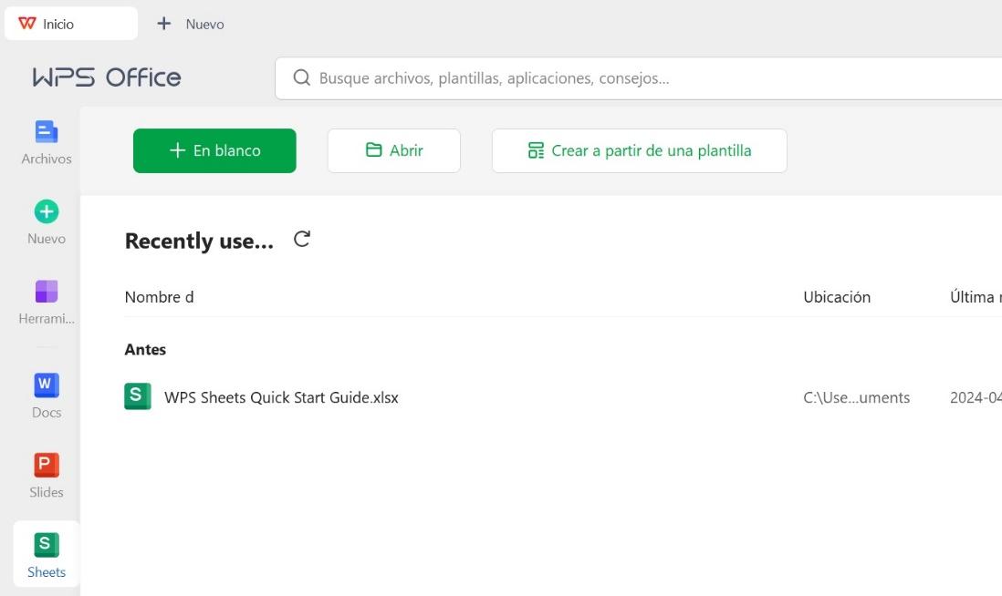Select the Sheets app icon
The image size is (1002, 596).
(x=46, y=544)
